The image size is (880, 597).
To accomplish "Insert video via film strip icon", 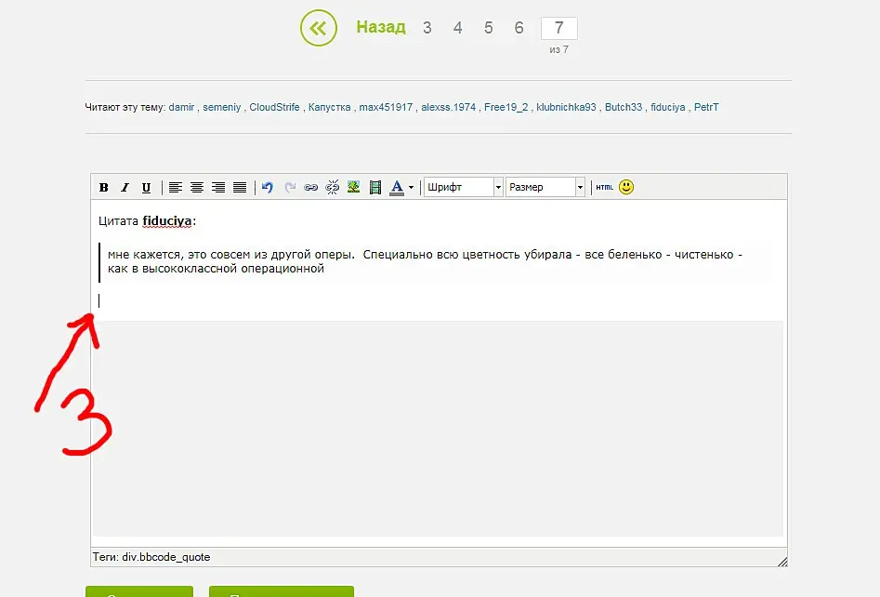I will pos(375,188).
